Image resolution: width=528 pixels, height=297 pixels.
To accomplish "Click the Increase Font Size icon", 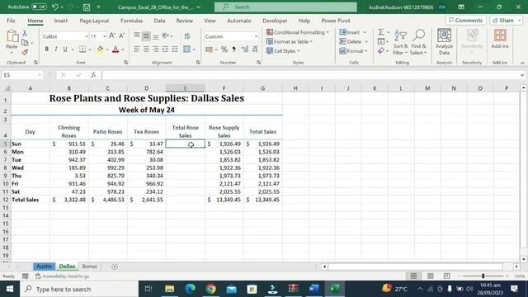I will (112, 36).
